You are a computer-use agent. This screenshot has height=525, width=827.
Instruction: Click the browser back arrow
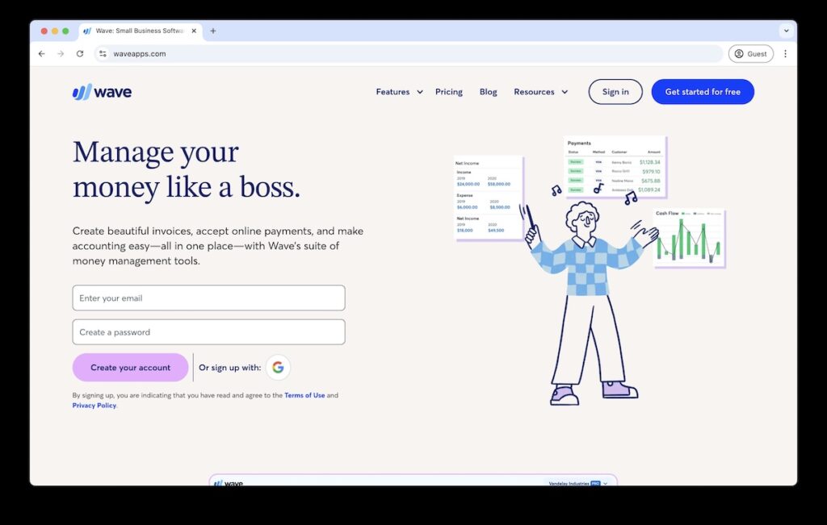42,54
